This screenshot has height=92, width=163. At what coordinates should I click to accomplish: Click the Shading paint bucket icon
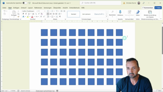(x=48, y=17)
